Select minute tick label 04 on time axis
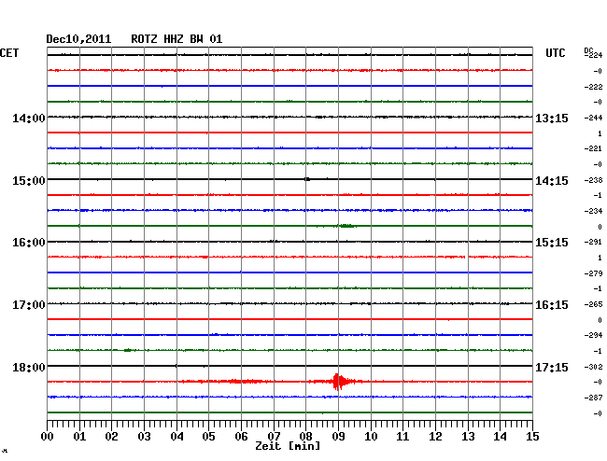607x461 pixels. pyautogui.click(x=176, y=437)
